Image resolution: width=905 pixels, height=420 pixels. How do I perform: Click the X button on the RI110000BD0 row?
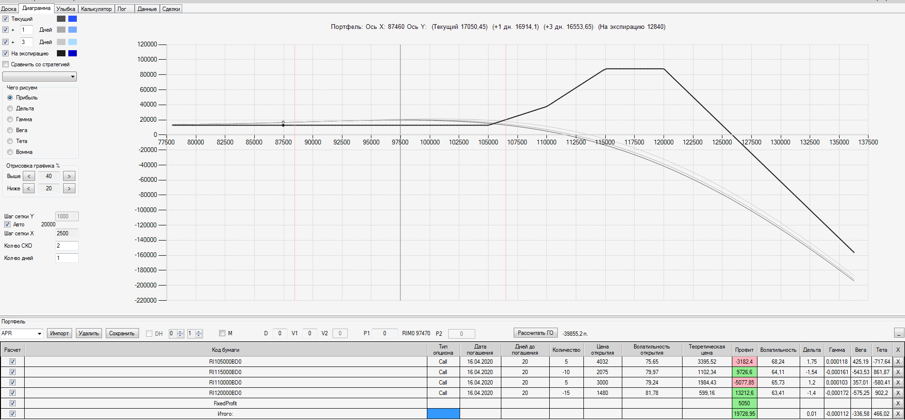pos(898,383)
